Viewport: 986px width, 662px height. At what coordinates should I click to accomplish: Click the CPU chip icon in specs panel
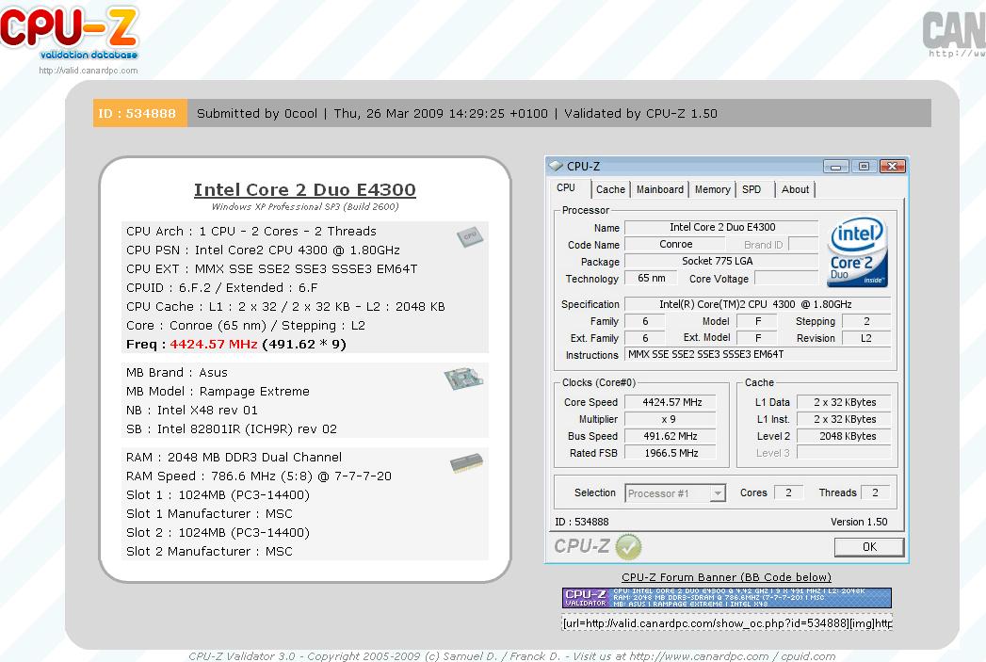click(470, 236)
